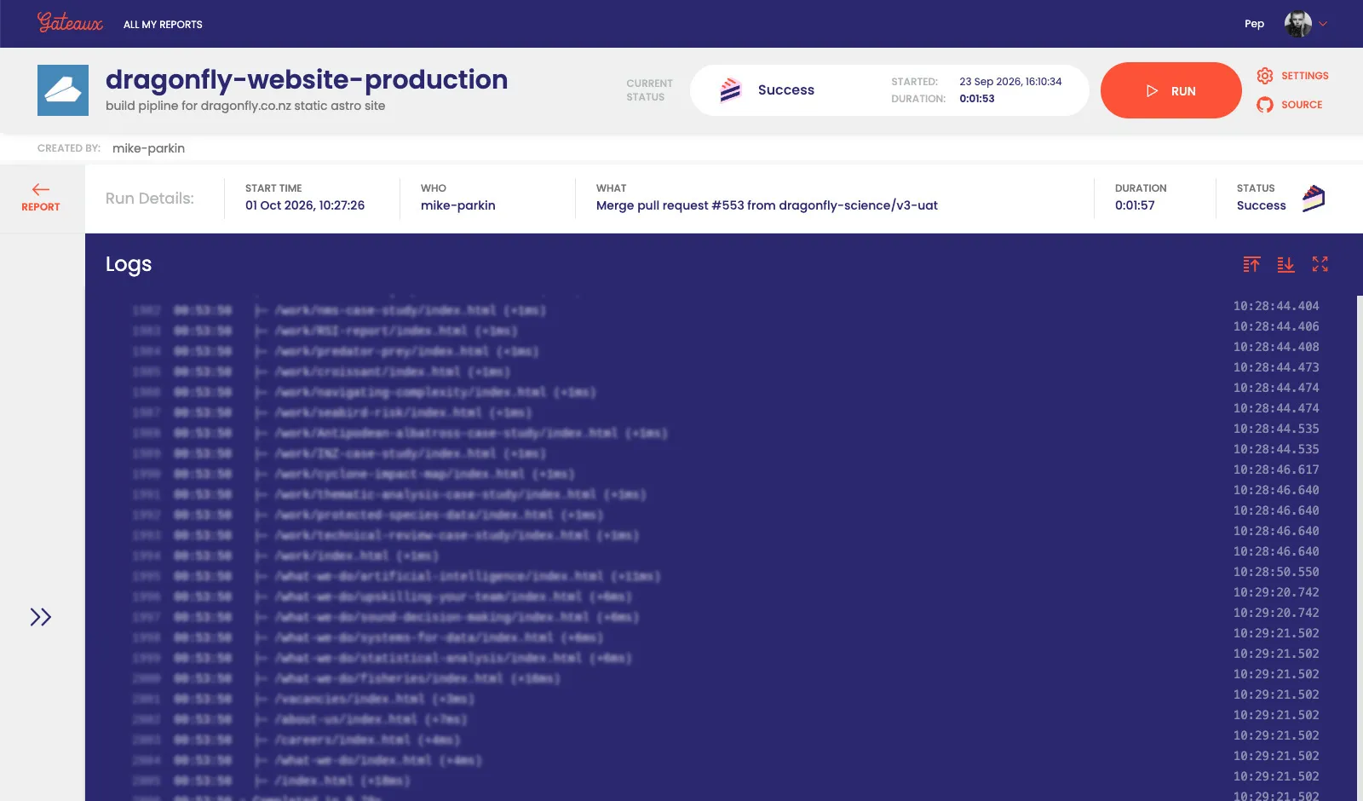Click creator name mike-parkin under Created By
This screenshot has width=1363, height=801.
pos(148,148)
